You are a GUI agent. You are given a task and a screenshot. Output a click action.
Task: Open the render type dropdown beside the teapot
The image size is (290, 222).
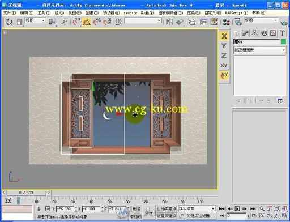(261, 20)
